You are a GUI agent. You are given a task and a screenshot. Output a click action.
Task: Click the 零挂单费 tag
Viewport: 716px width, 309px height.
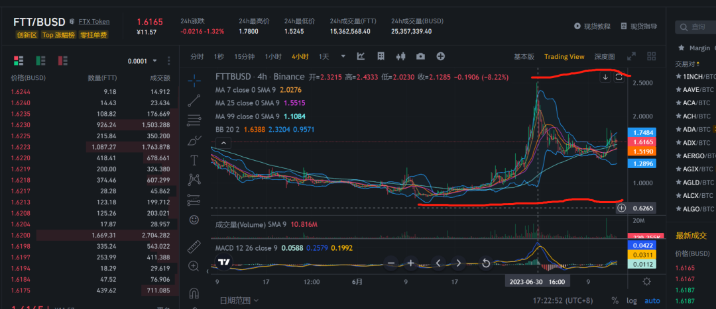pyautogui.click(x=93, y=34)
